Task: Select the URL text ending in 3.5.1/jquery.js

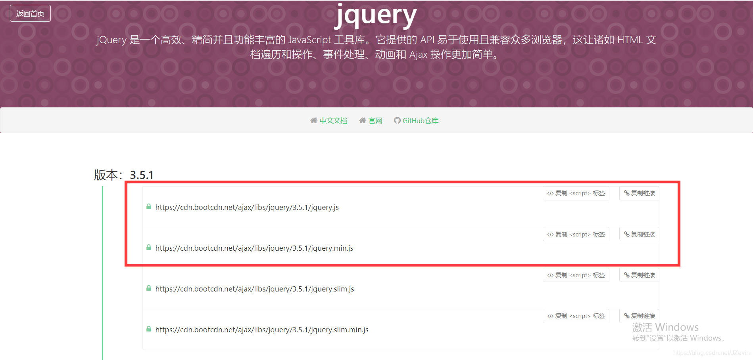Action: (247, 208)
